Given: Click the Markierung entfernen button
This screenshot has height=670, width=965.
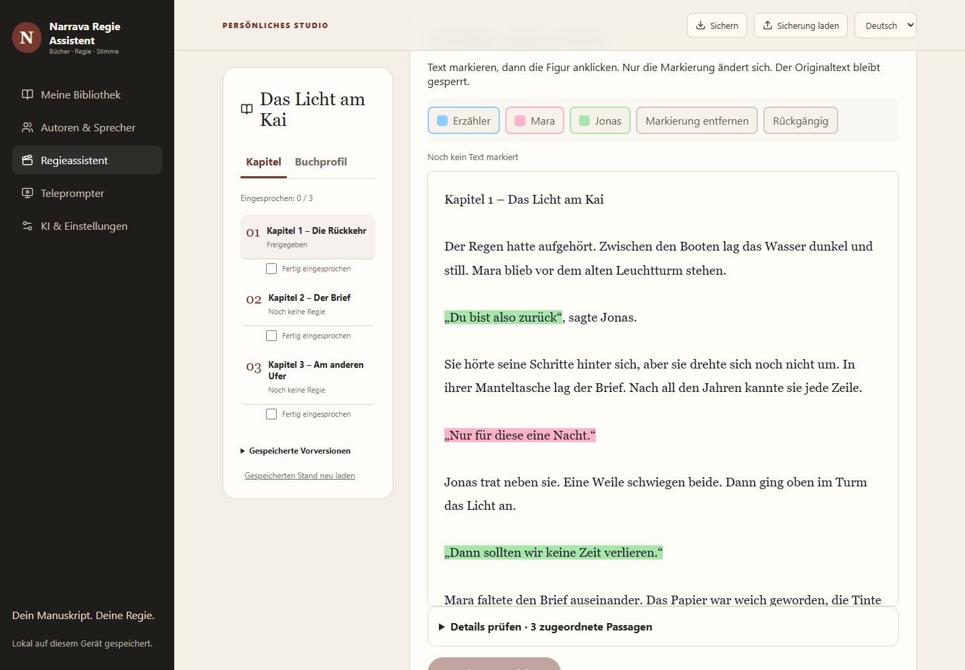Looking at the screenshot, I should coord(697,121).
